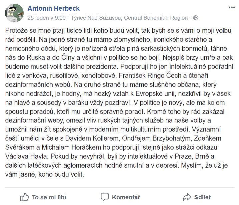Open the Týnec Nad Sázavou location link
Viewport: 239px width, 205px height.
tap(96, 18)
